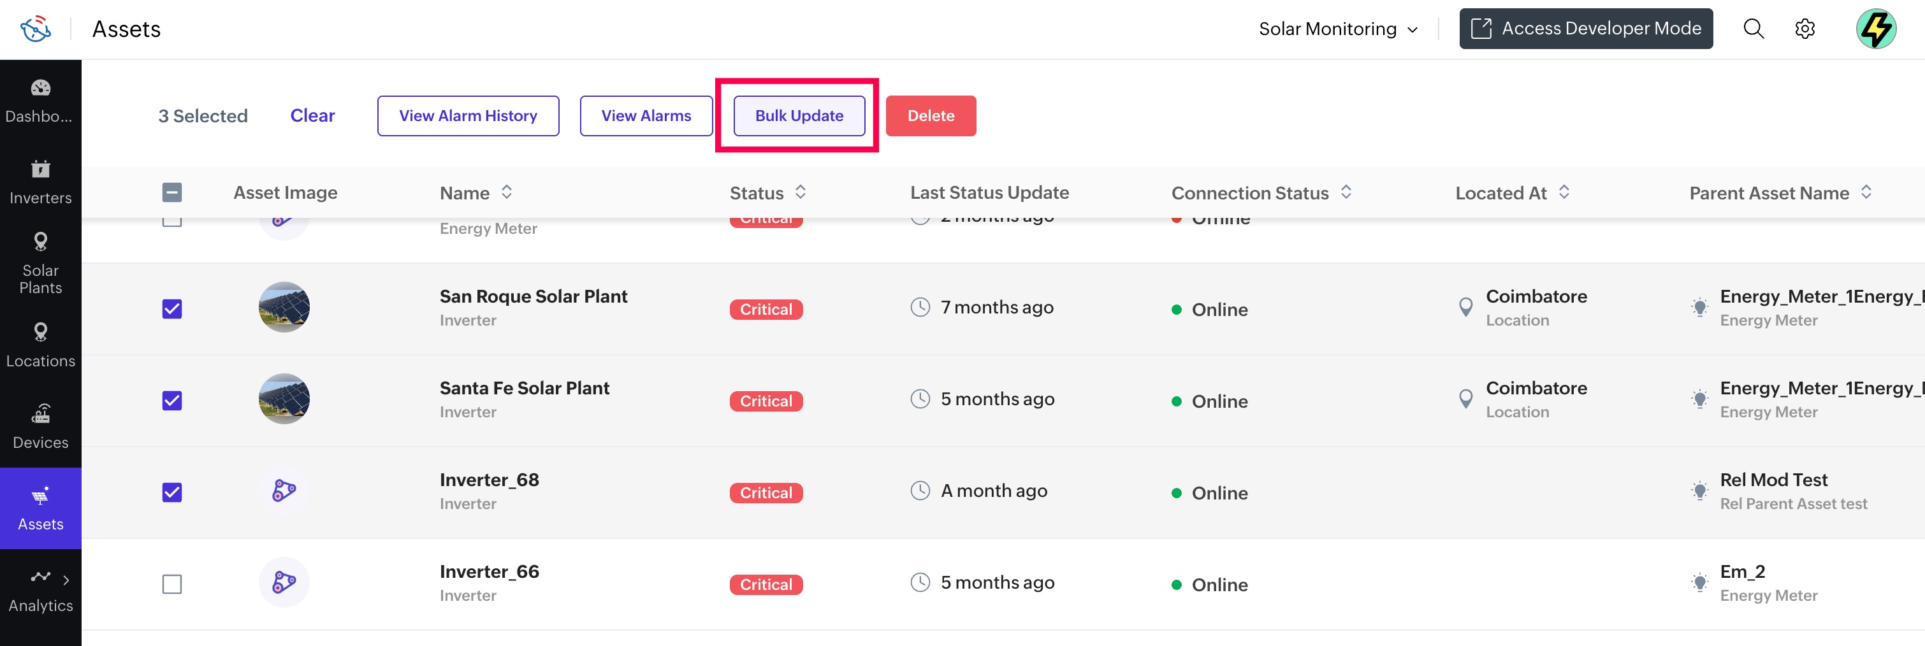Go to Inverters in sidebar
This screenshot has height=646, width=1925.
click(x=40, y=182)
